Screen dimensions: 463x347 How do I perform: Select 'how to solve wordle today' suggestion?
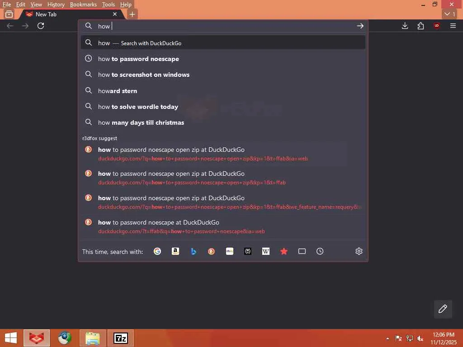pyautogui.click(x=223, y=107)
